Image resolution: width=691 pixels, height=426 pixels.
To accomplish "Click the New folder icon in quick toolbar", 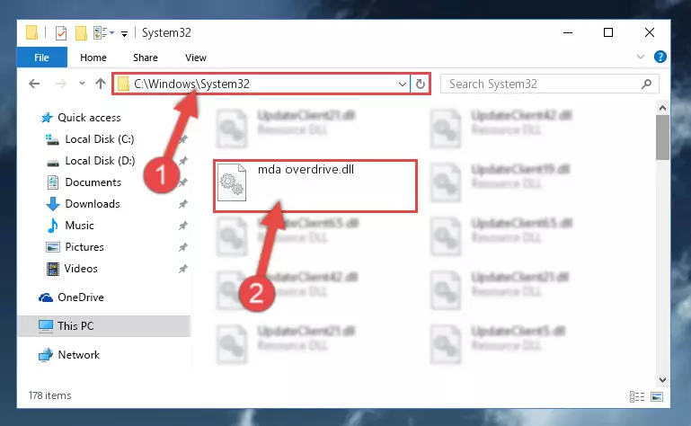I will [x=81, y=33].
